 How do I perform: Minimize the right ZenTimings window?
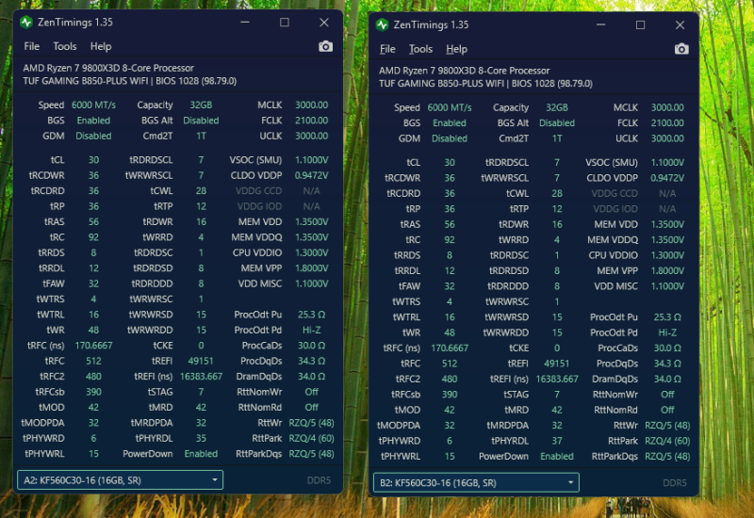601,24
